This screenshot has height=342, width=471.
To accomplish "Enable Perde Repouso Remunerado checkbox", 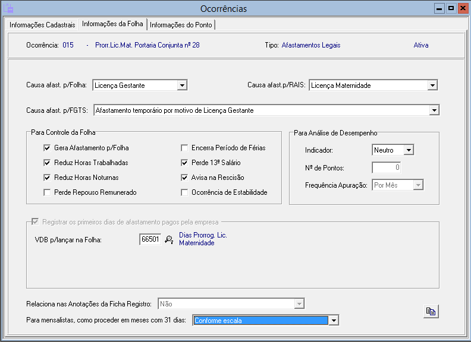I will (x=47, y=192).
